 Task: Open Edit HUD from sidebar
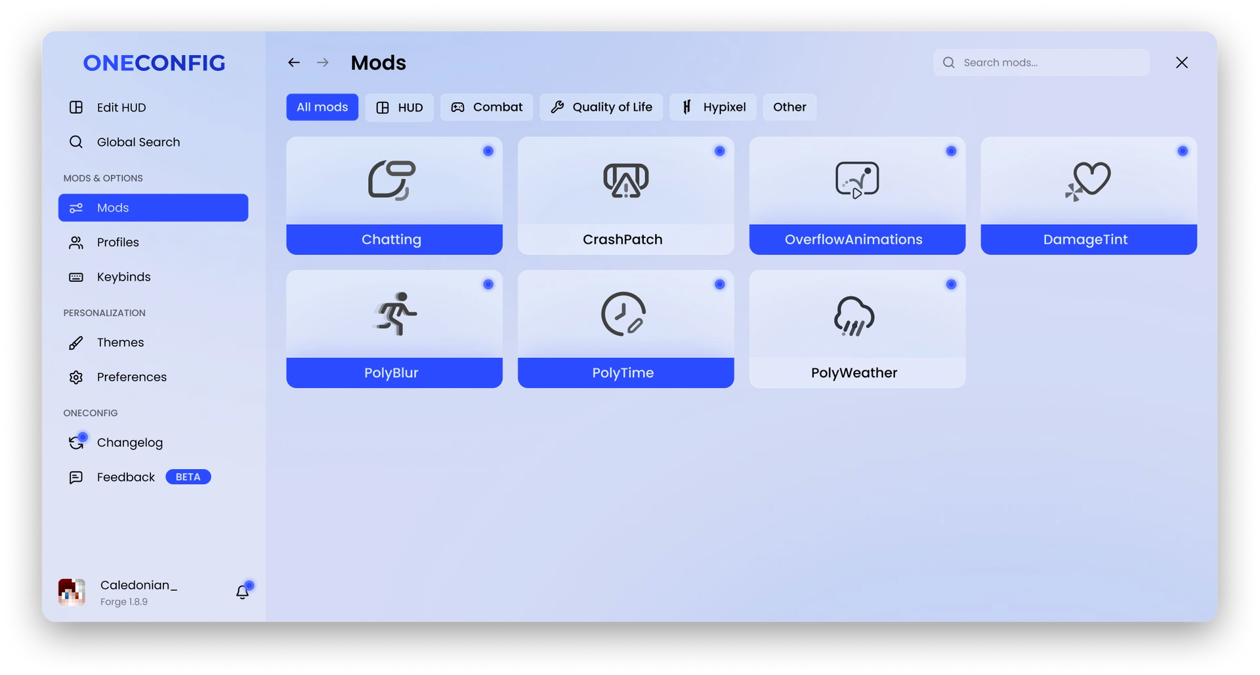(x=153, y=107)
